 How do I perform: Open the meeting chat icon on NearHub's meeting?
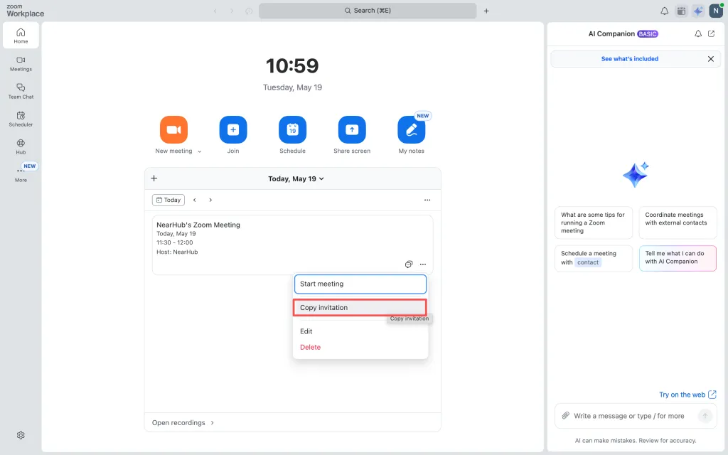[x=409, y=264]
